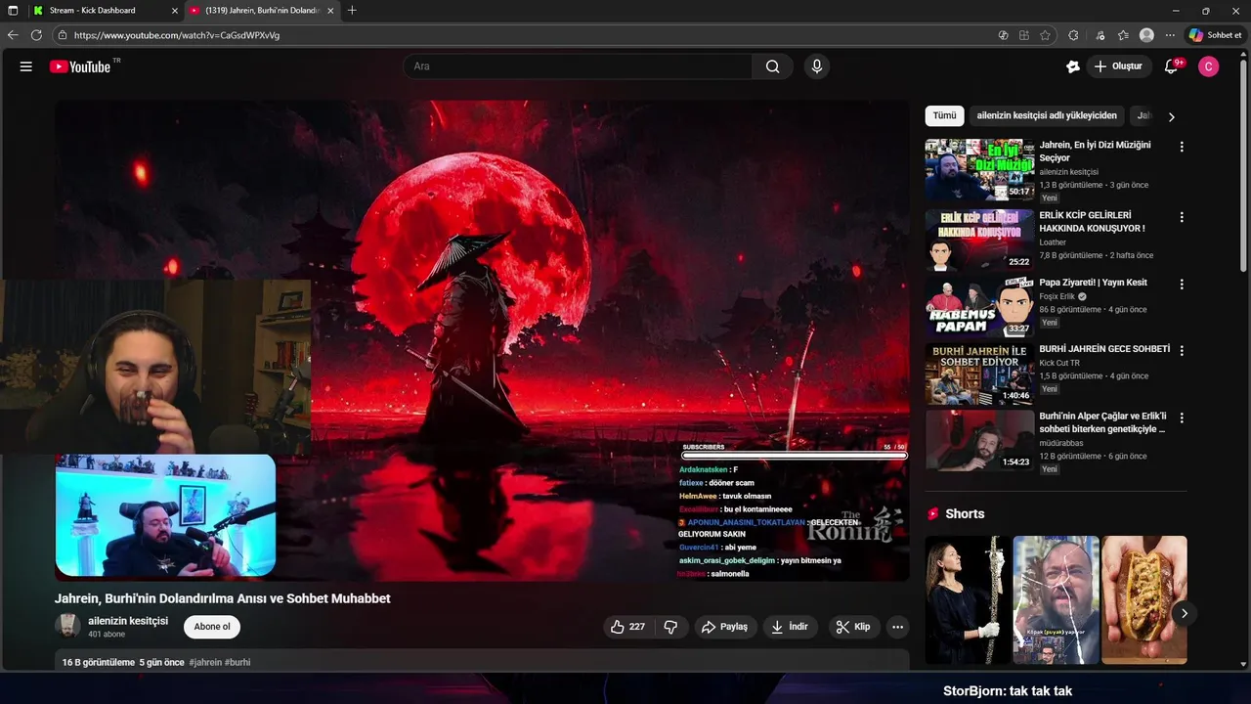Viewport: 1251px width, 704px height.
Task: Open the YouTube notifications bell
Action: 1172,66
